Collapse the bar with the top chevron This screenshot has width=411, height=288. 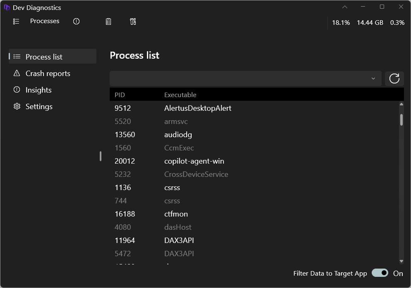(x=345, y=7)
